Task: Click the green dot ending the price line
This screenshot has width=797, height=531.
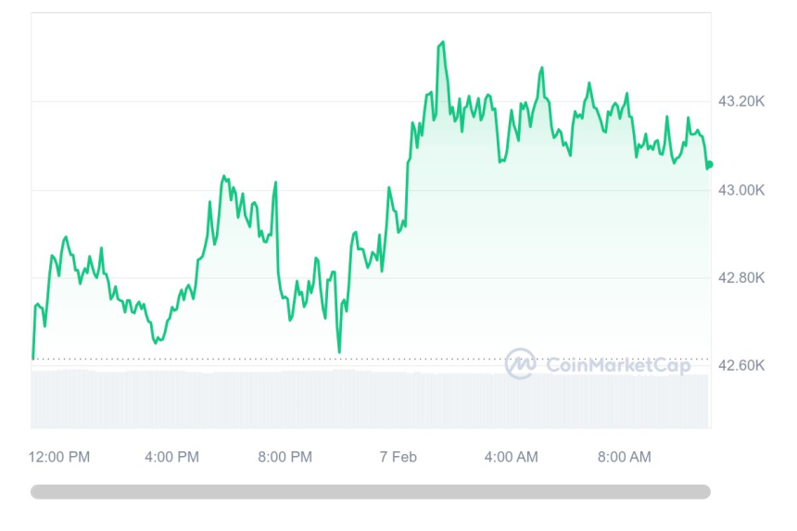Action: tap(709, 165)
